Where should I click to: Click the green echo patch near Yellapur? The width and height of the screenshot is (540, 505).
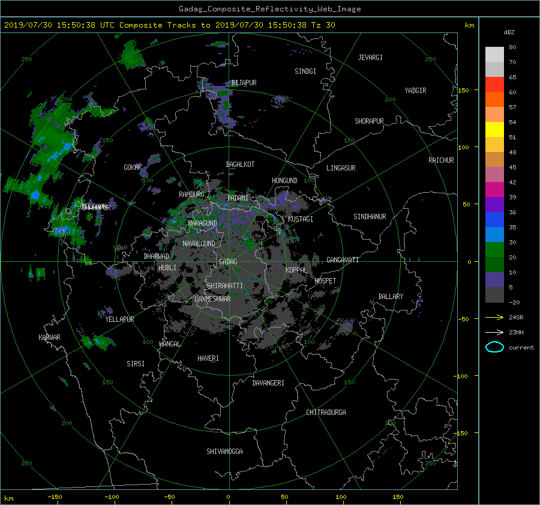pyautogui.click(x=98, y=342)
